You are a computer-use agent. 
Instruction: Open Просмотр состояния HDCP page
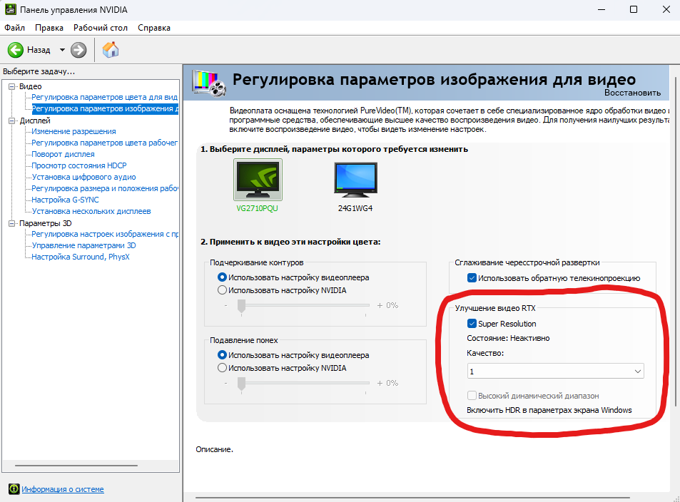click(x=79, y=165)
